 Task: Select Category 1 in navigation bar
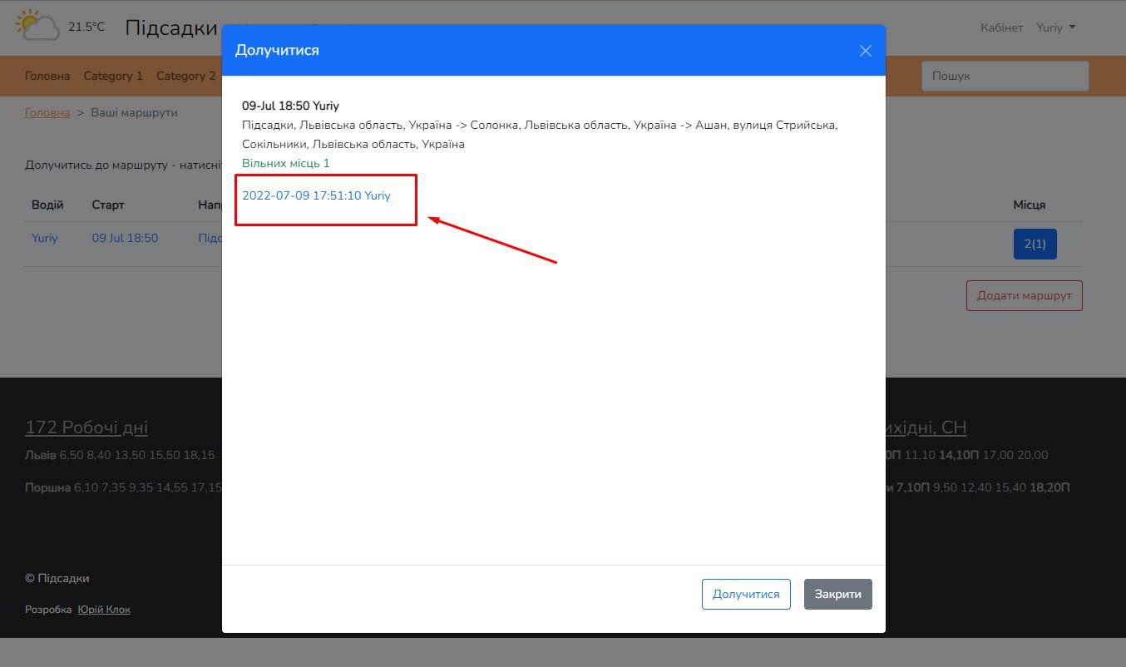[x=113, y=76]
